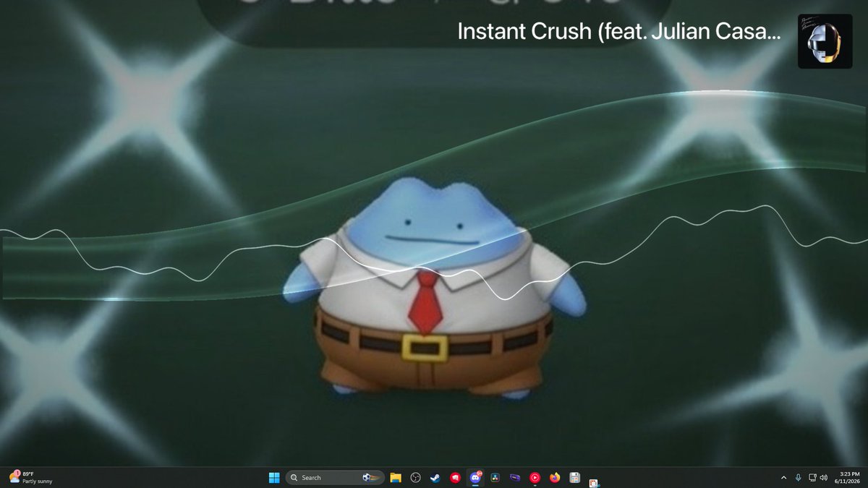Open network status tray icon

pyautogui.click(x=812, y=477)
